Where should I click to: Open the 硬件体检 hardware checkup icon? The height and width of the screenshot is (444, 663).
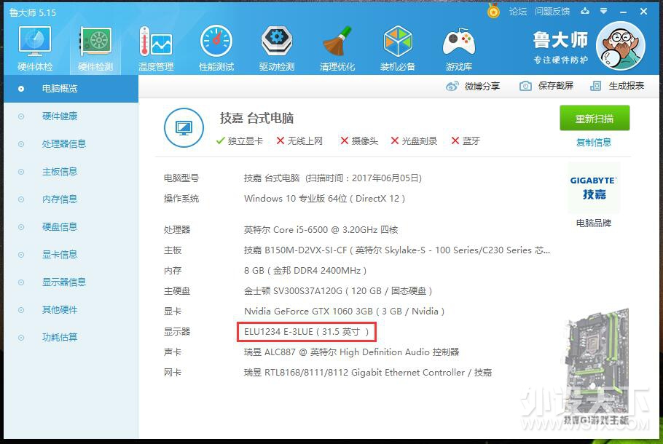coord(35,48)
